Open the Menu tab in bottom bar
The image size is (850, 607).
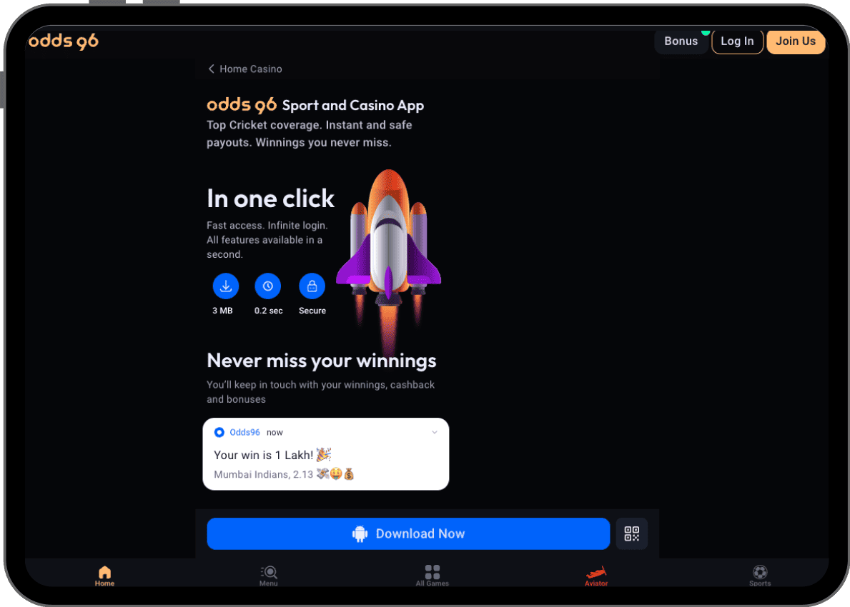pyautogui.click(x=269, y=576)
